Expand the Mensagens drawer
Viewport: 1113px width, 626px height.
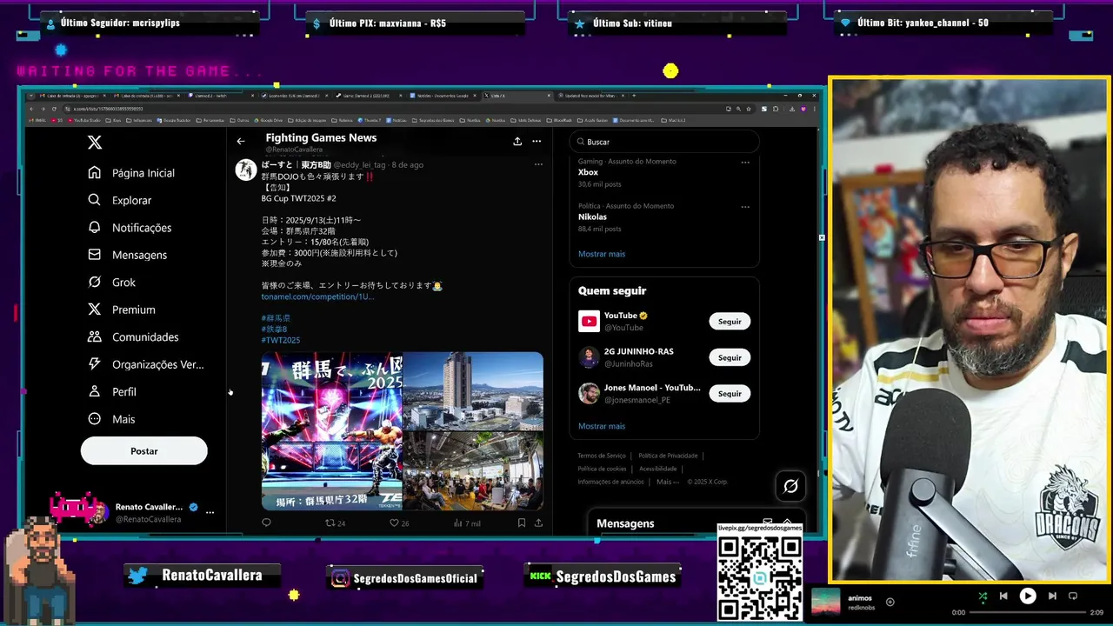(787, 523)
